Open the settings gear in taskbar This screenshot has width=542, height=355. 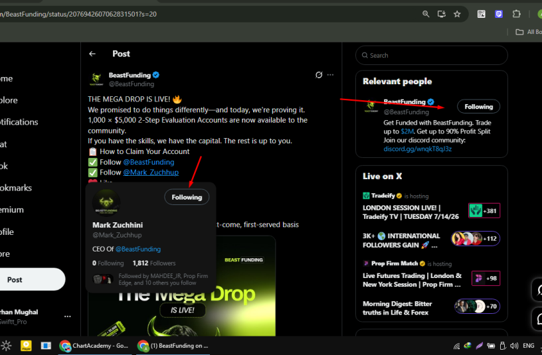6,346
